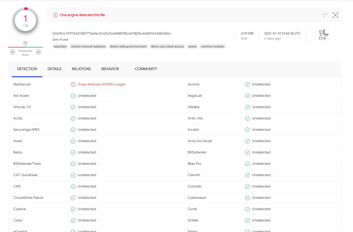Click Cyren undetected check icon
This screenshot has width=353, height=232.
73,220
